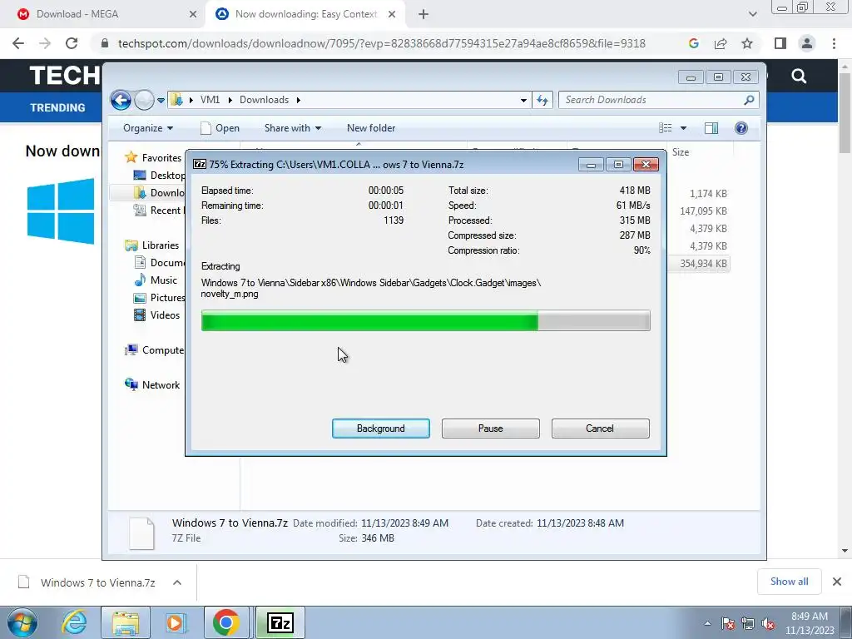Close the Download - MEGA tab

click(193, 14)
